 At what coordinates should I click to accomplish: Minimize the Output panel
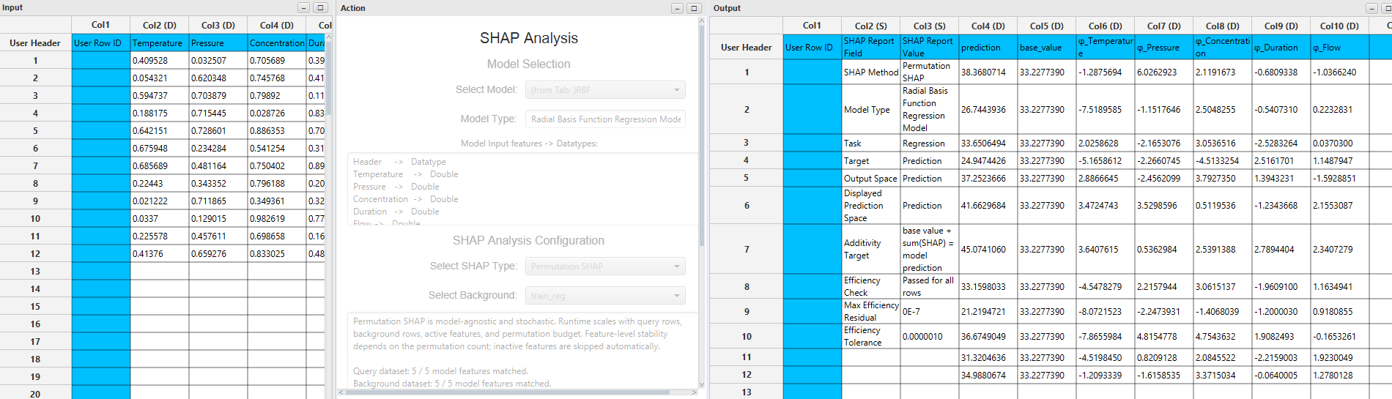1372,8
